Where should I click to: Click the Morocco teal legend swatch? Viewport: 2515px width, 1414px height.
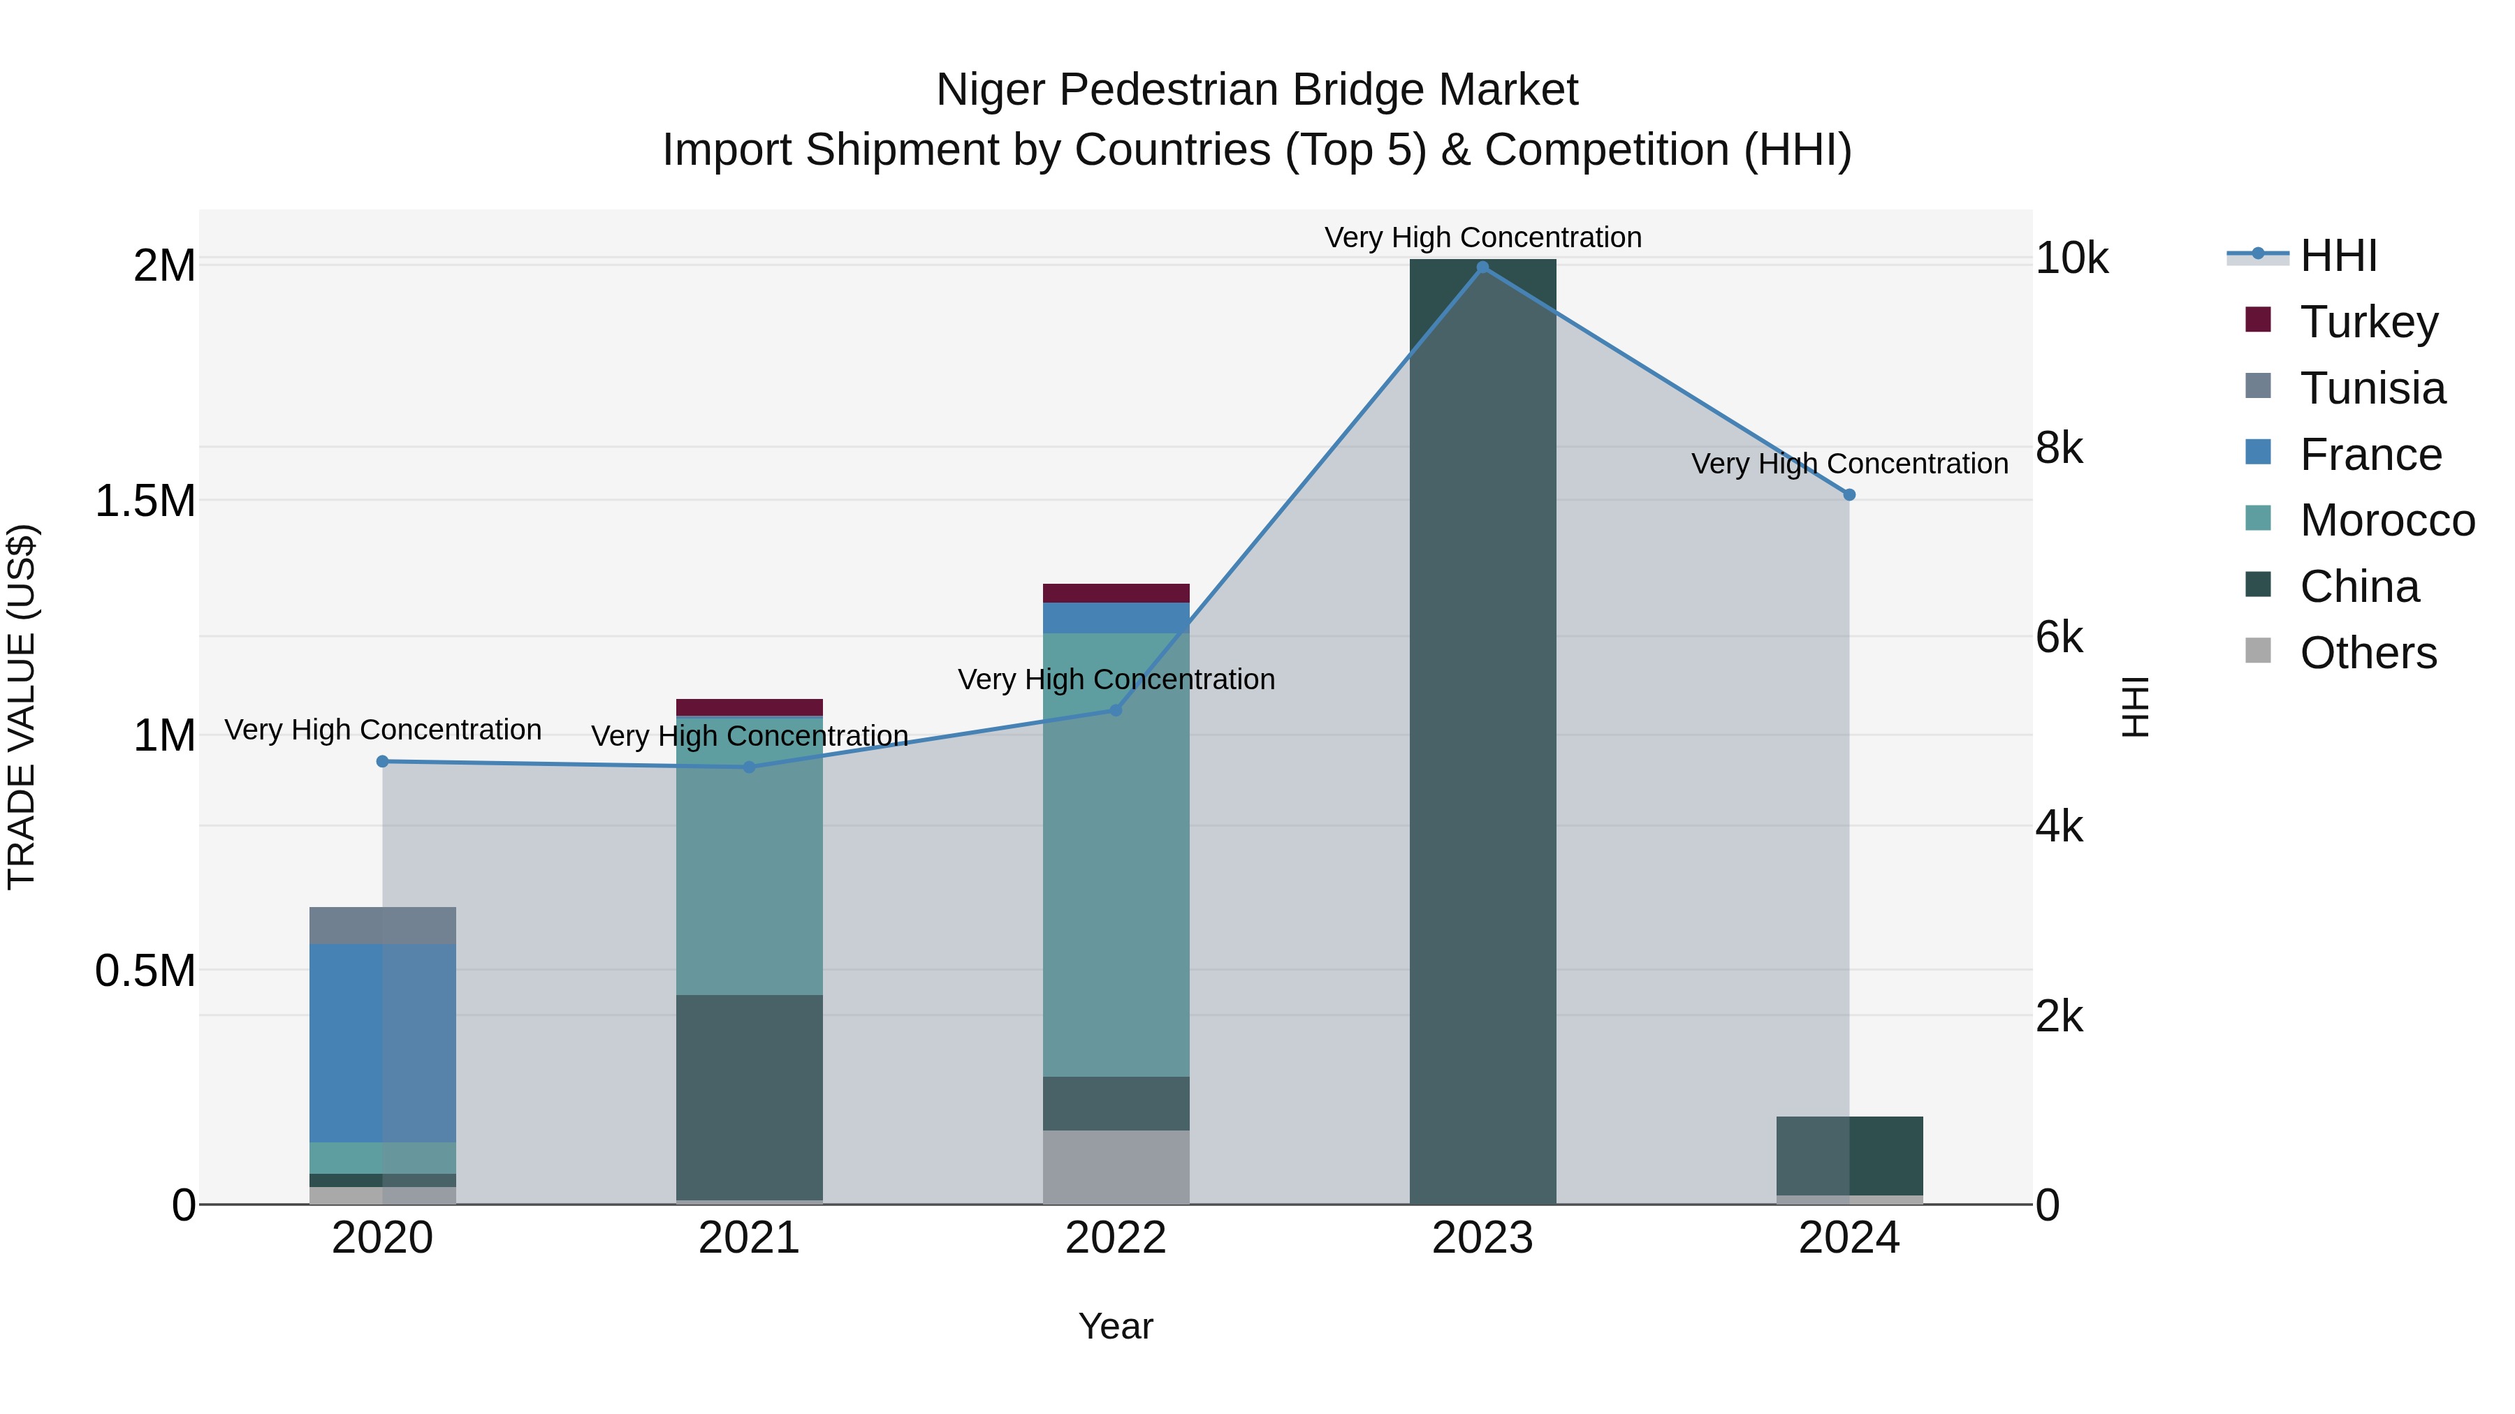[x=2258, y=518]
